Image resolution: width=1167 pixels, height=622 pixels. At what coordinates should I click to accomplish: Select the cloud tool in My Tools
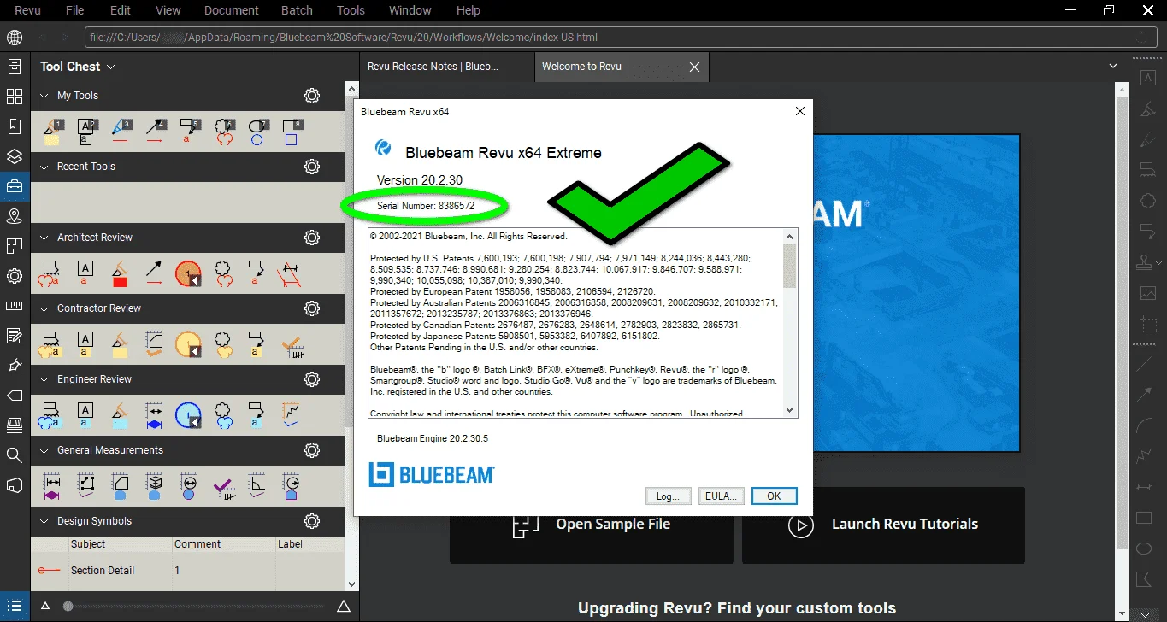coord(223,132)
